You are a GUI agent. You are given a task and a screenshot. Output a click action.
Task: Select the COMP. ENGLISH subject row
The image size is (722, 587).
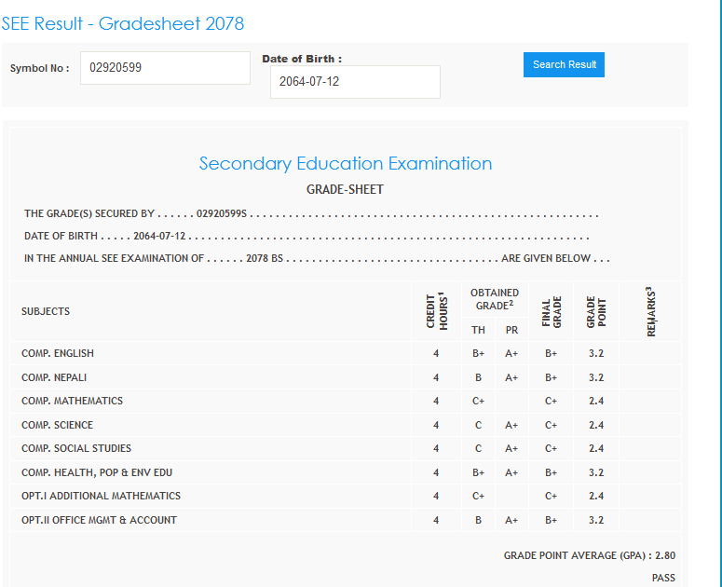tap(58, 353)
